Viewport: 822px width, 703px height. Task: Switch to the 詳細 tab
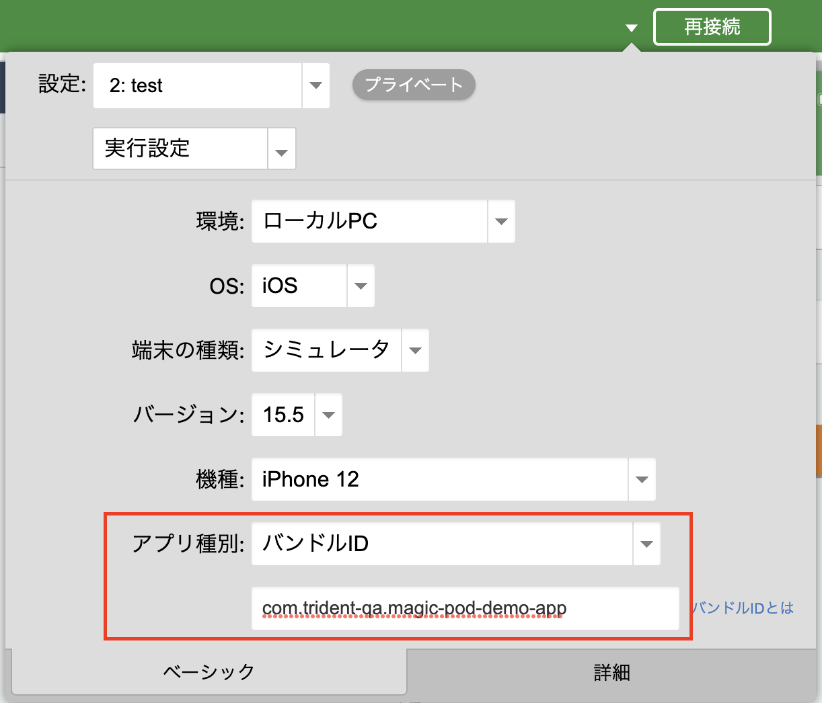(x=611, y=672)
